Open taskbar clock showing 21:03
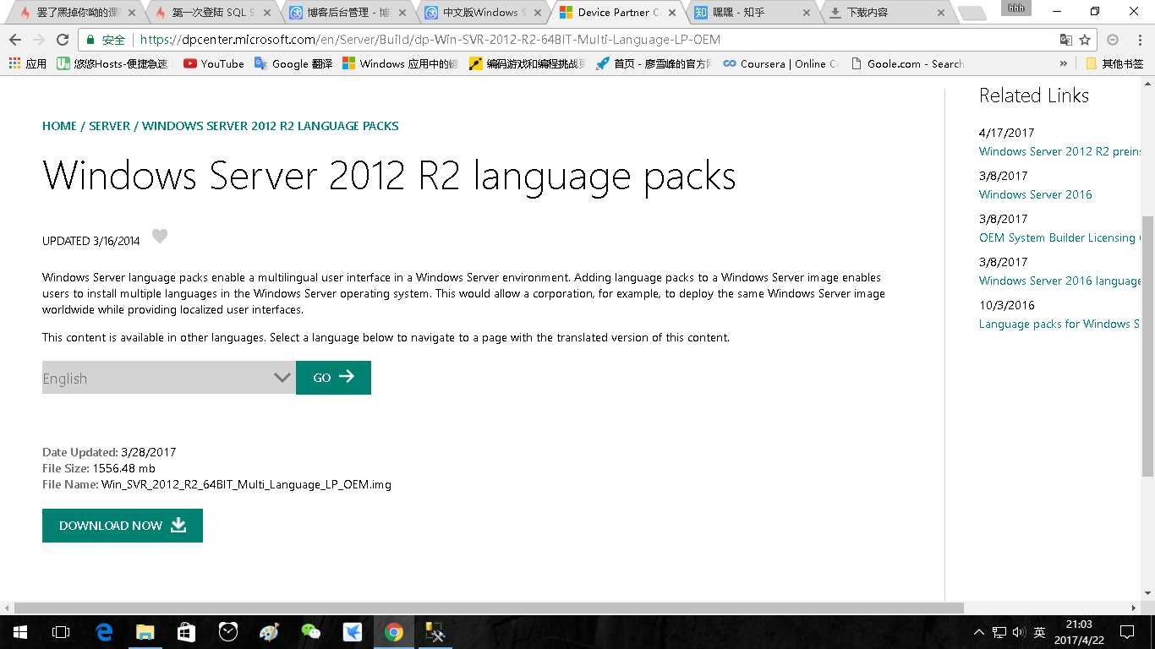 pos(1081,632)
